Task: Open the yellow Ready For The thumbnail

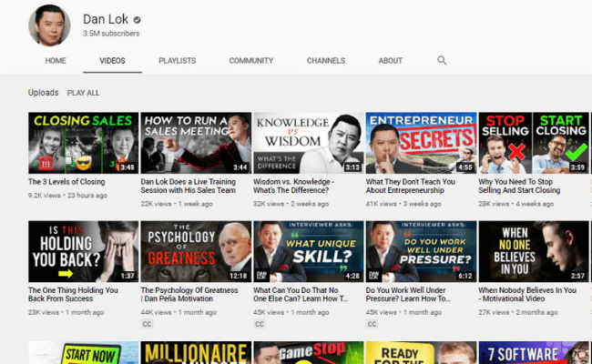Action: (x=421, y=353)
